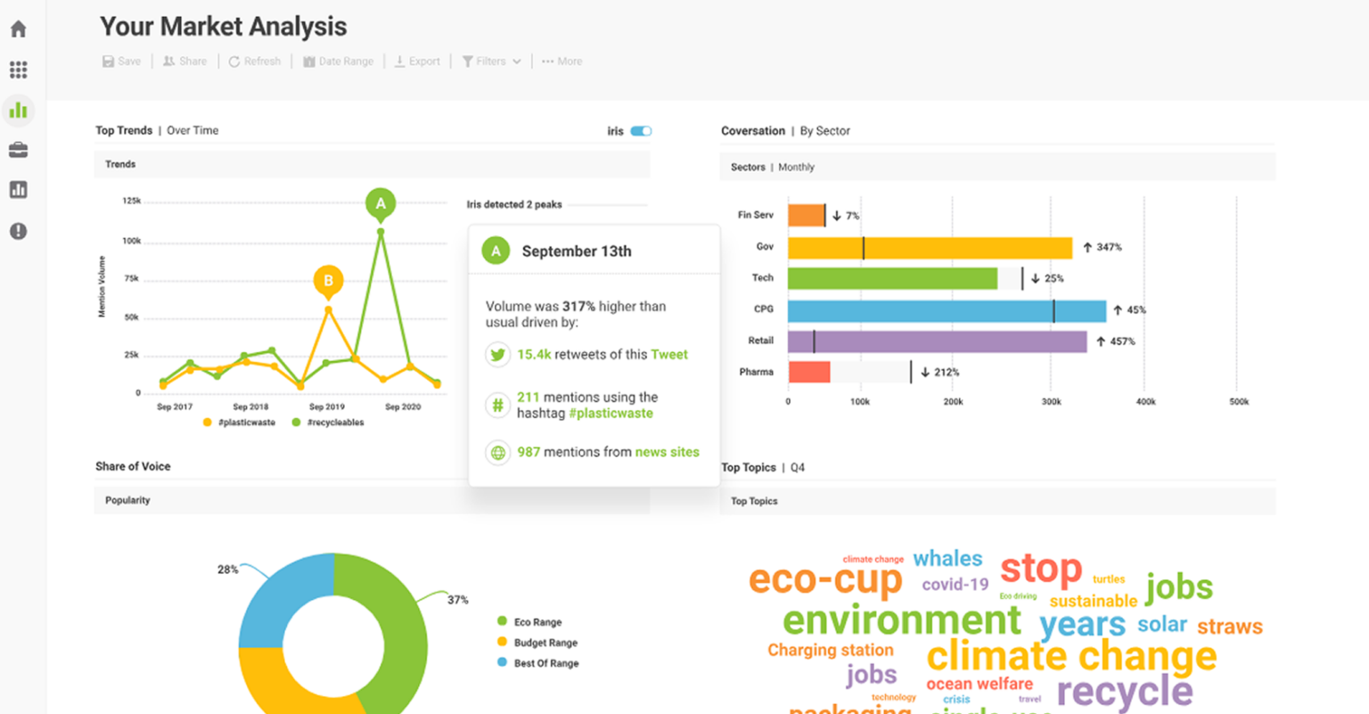Click Export in the toolbar
1369x714 pixels.
(x=417, y=62)
